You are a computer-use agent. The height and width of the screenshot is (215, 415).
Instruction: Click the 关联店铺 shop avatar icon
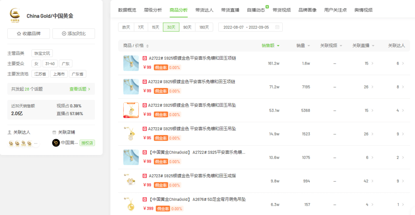[56, 143]
